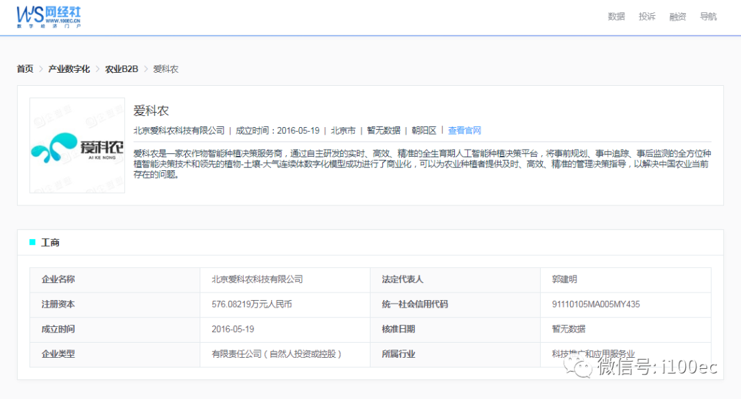Click the 企业名称 label cell
This screenshot has width=741, height=399.
coord(115,280)
